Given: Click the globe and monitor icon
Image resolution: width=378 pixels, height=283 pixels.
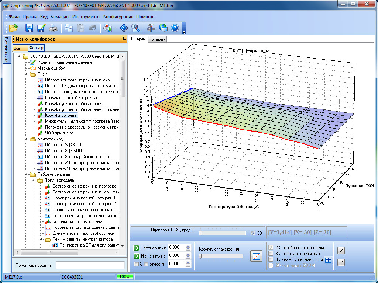Looking at the screenshot, I should click(x=163, y=28).
